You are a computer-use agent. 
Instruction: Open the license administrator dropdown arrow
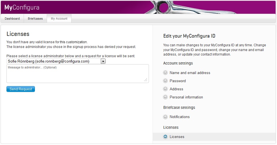coord(103,61)
